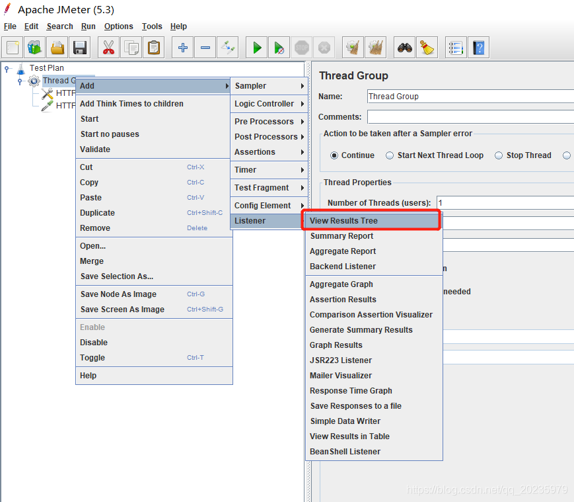Click the Collapse All minus icon
This screenshot has height=502, width=574.
[205, 48]
